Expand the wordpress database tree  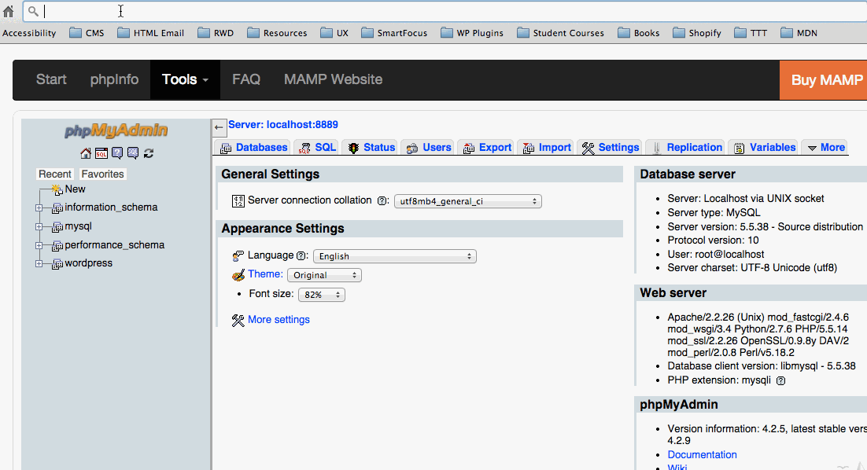tap(39, 264)
